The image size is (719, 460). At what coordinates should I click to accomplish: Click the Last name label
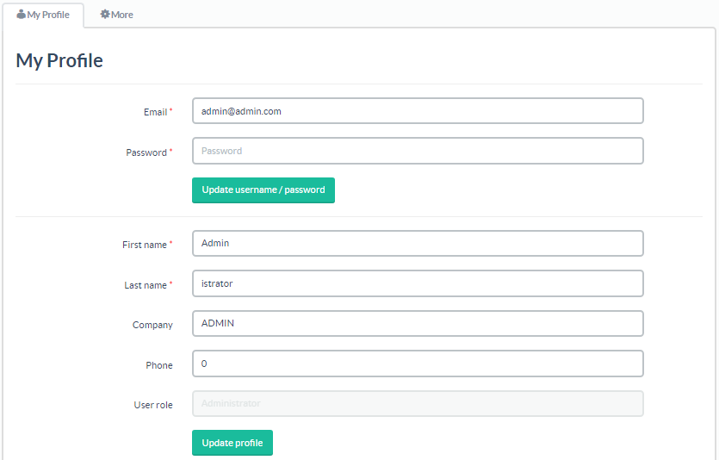[x=146, y=285]
